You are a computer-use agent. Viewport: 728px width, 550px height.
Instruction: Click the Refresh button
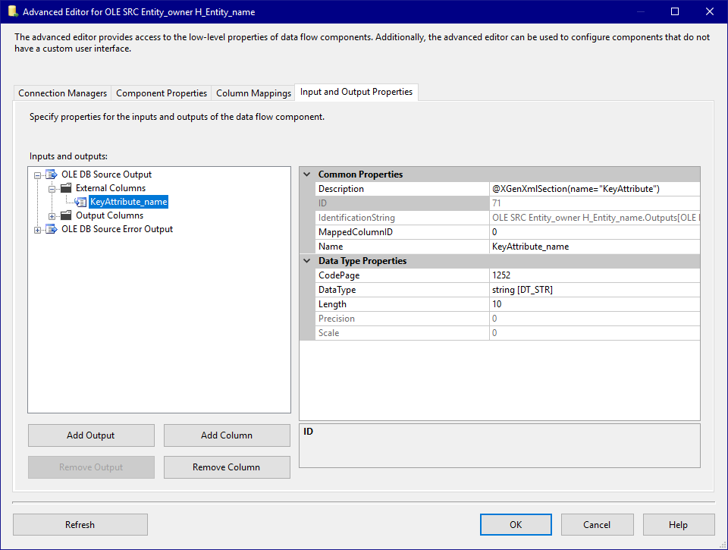point(80,524)
